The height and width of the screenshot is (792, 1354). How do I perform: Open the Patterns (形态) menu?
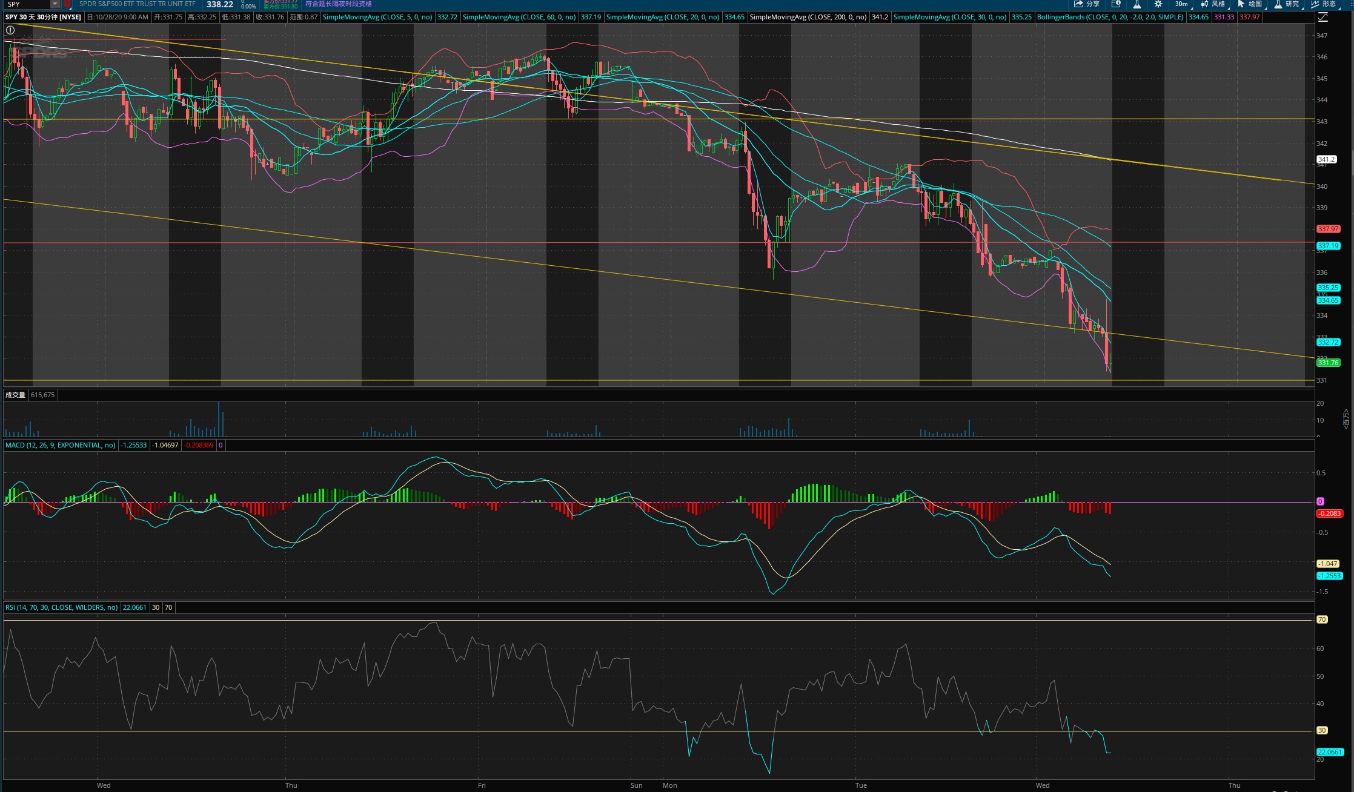1324,4
